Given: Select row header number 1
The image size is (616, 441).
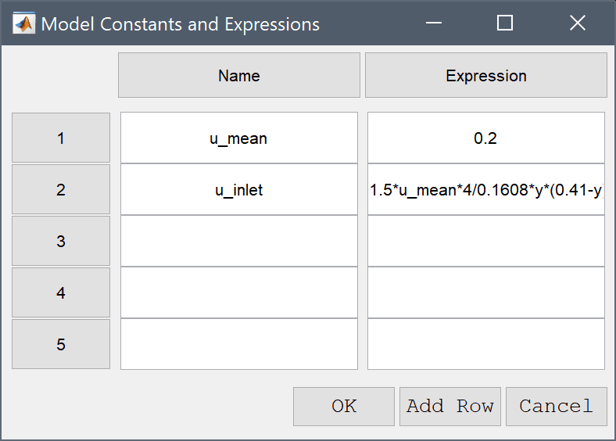Looking at the screenshot, I should click(x=61, y=138).
